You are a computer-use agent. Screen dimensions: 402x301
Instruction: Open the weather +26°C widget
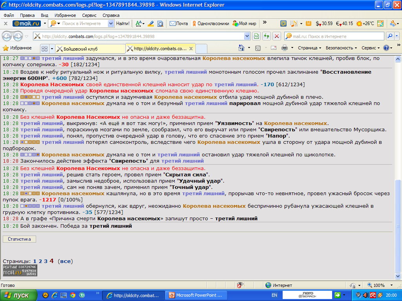(x=365, y=24)
